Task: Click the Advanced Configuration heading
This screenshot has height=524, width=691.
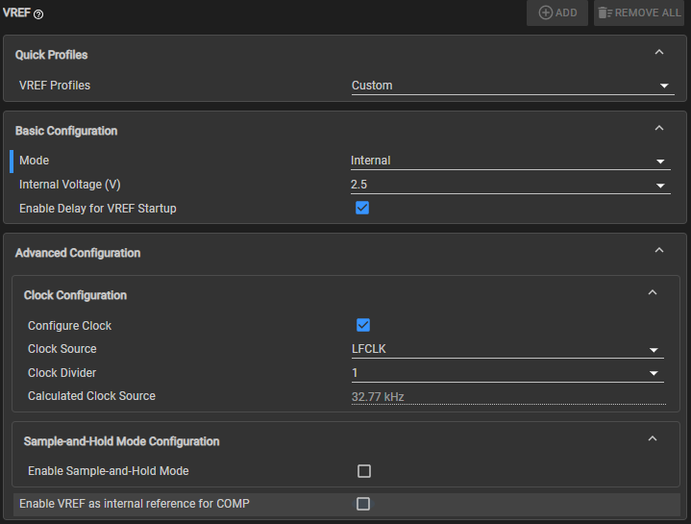Action: click(78, 253)
